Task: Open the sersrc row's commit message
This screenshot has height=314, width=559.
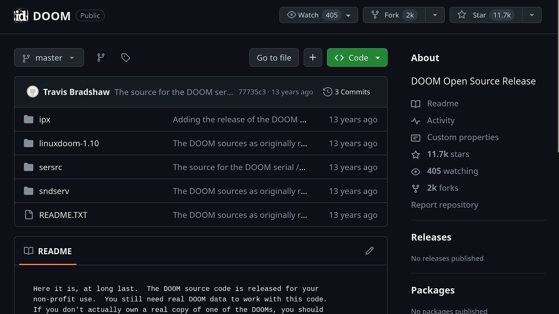Action: point(239,167)
